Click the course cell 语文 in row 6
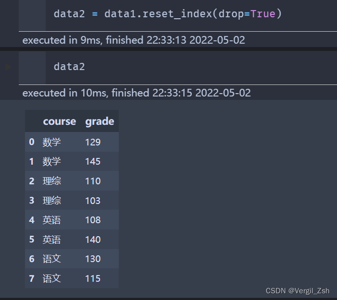 tap(51, 259)
